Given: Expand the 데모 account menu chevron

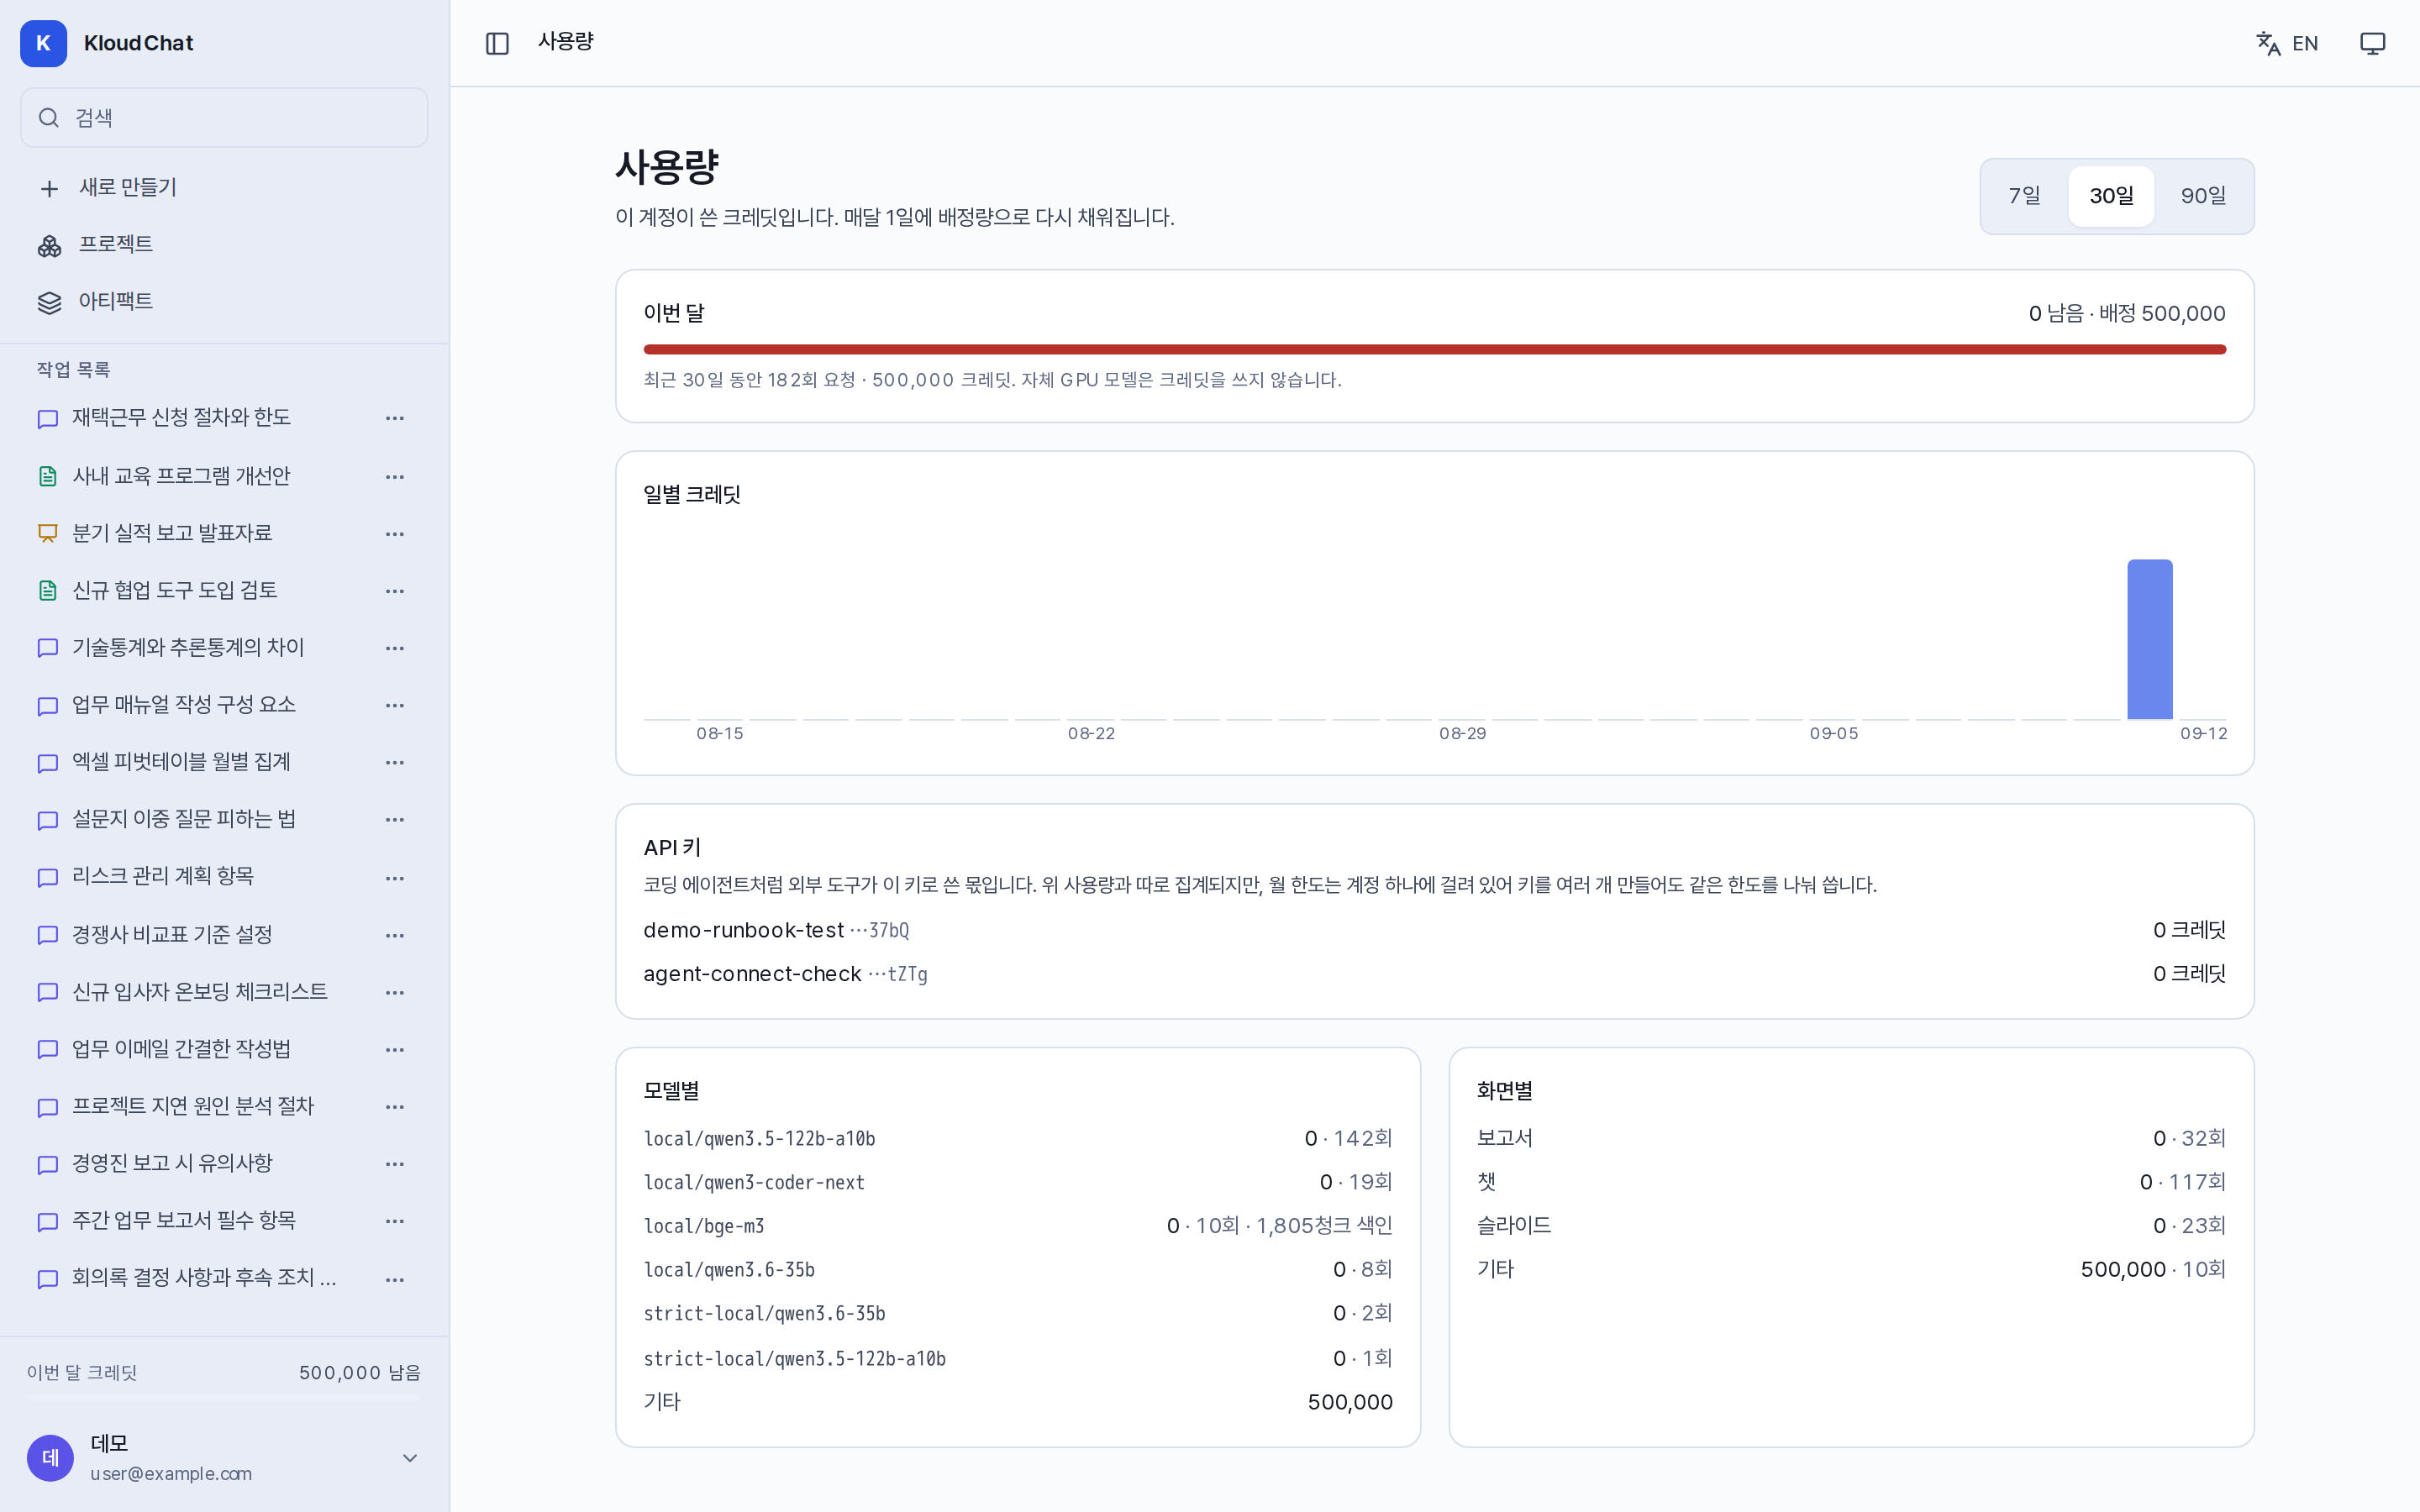Looking at the screenshot, I should [x=410, y=1457].
